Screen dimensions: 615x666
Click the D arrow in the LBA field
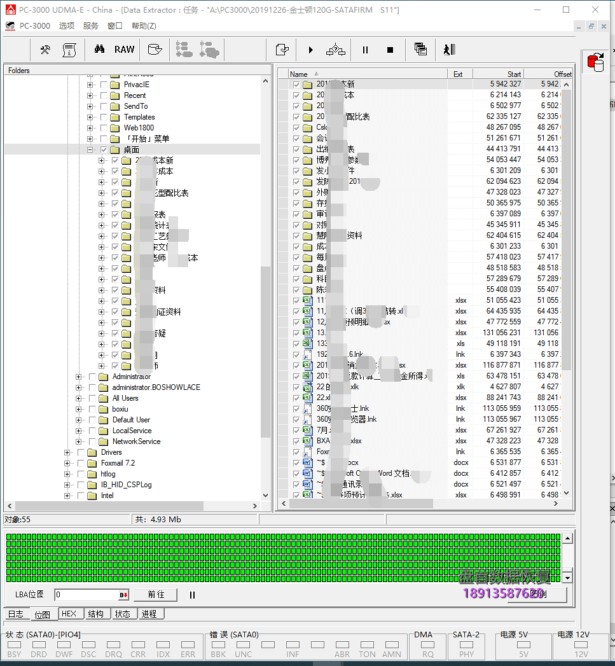click(123, 595)
